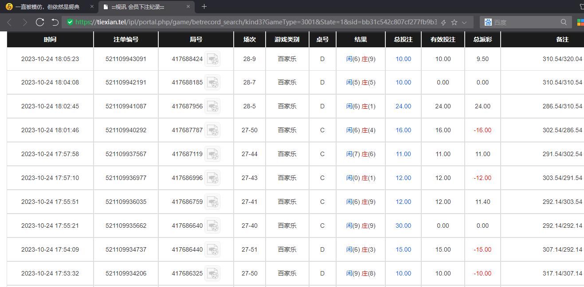Click the Baidu paw search engine icon
The width and height of the screenshot is (584, 287).
tap(488, 22)
